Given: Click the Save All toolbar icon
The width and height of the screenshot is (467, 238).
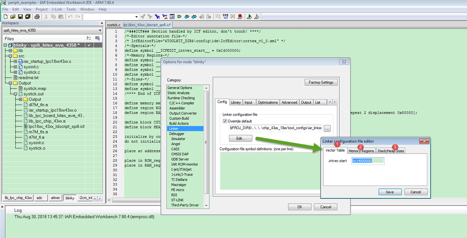Looking at the screenshot, I should click(28, 17).
